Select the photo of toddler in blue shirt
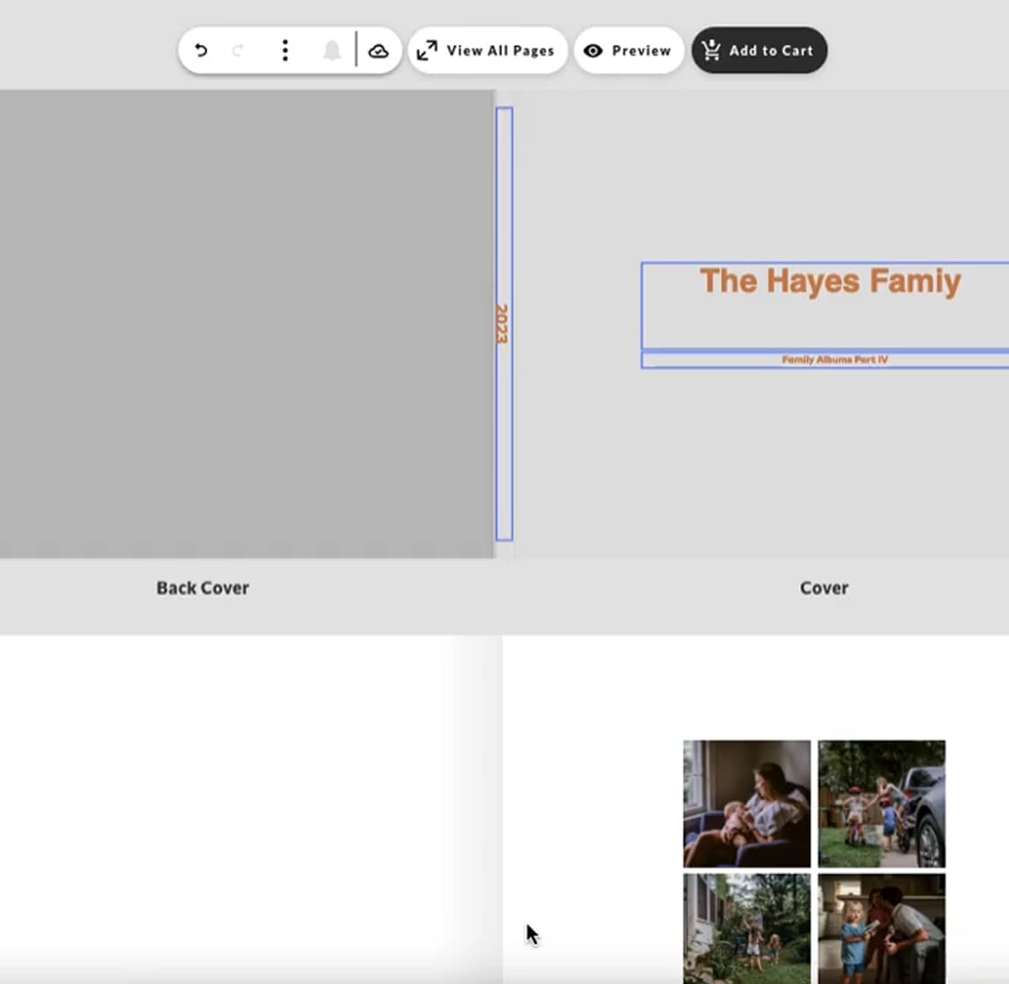The image size is (1009, 984). tap(882, 927)
